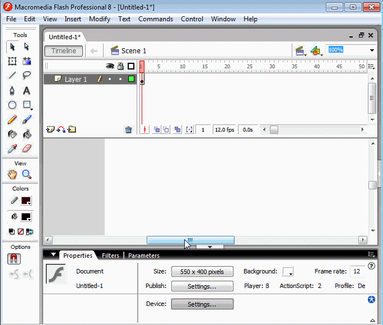Open the File menu
Screen dimensions: 383x325
[x=11, y=19]
